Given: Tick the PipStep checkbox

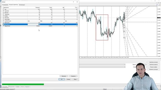Looking at the screenshot, I should click(x=4, y=16).
